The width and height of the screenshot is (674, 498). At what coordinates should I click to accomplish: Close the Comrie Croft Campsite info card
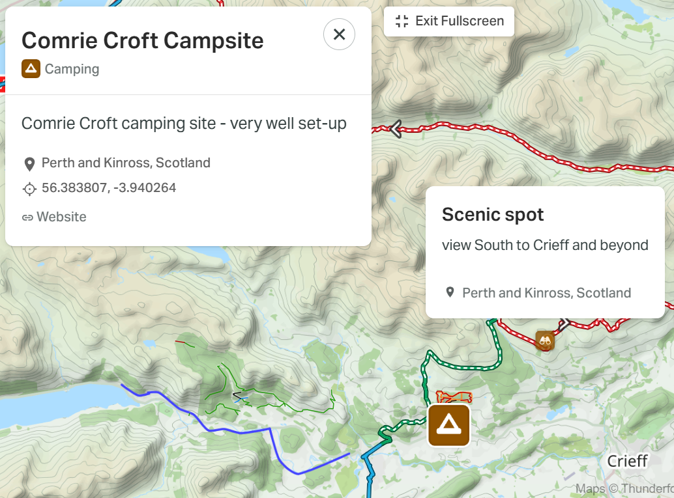click(339, 35)
